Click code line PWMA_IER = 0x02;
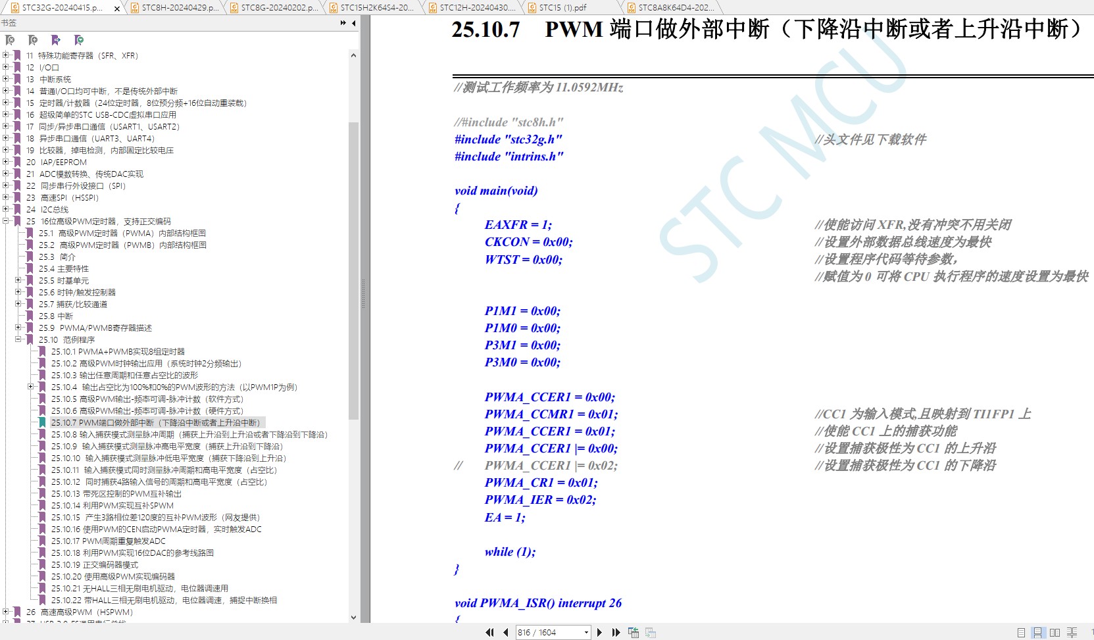This screenshot has width=1094, height=640. pos(541,500)
